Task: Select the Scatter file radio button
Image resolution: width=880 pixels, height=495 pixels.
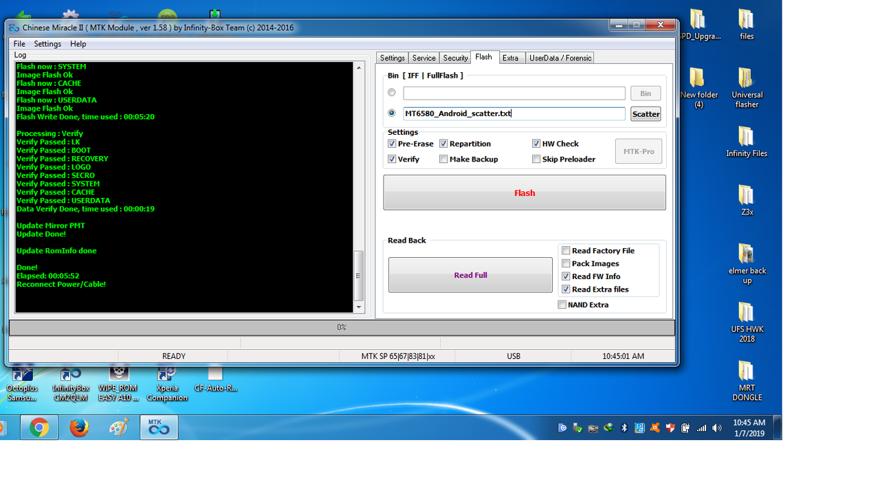Action: pyautogui.click(x=392, y=113)
